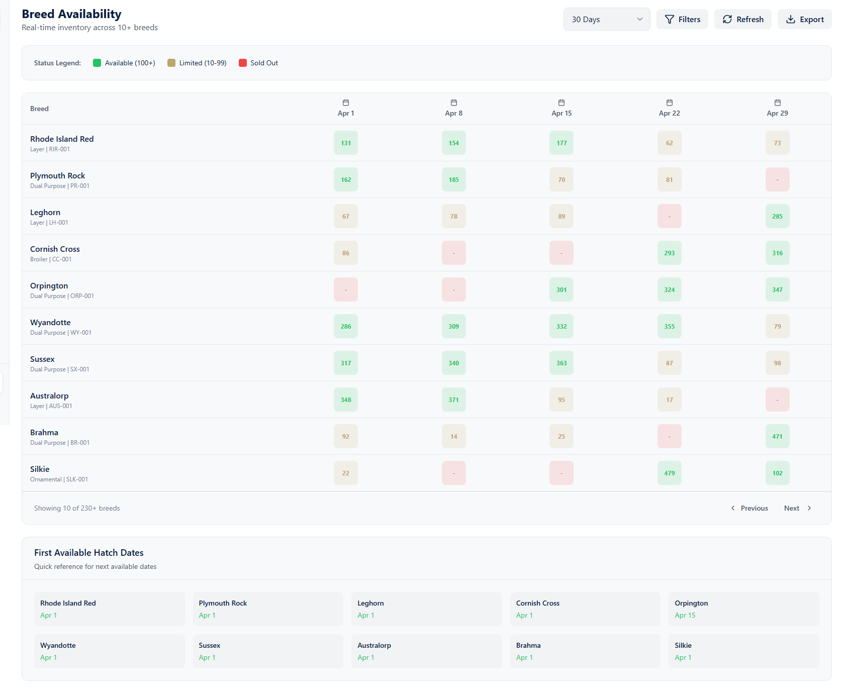Click the calendar icon above Apr 1
Viewport: 844px width, 693px height.
pyautogui.click(x=346, y=103)
